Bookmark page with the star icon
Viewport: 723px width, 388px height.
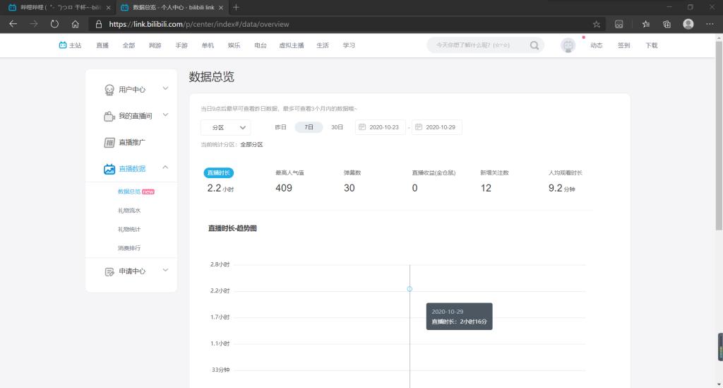pos(597,23)
